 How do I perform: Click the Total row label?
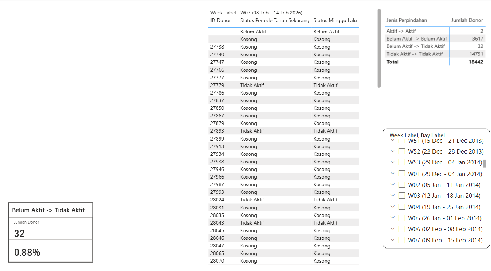click(x=393, y=62)
